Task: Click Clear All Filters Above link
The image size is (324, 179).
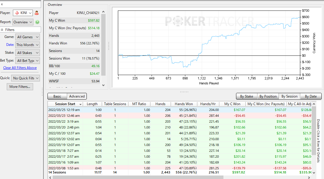Action: pyautogui.click(x=20, y=68)
